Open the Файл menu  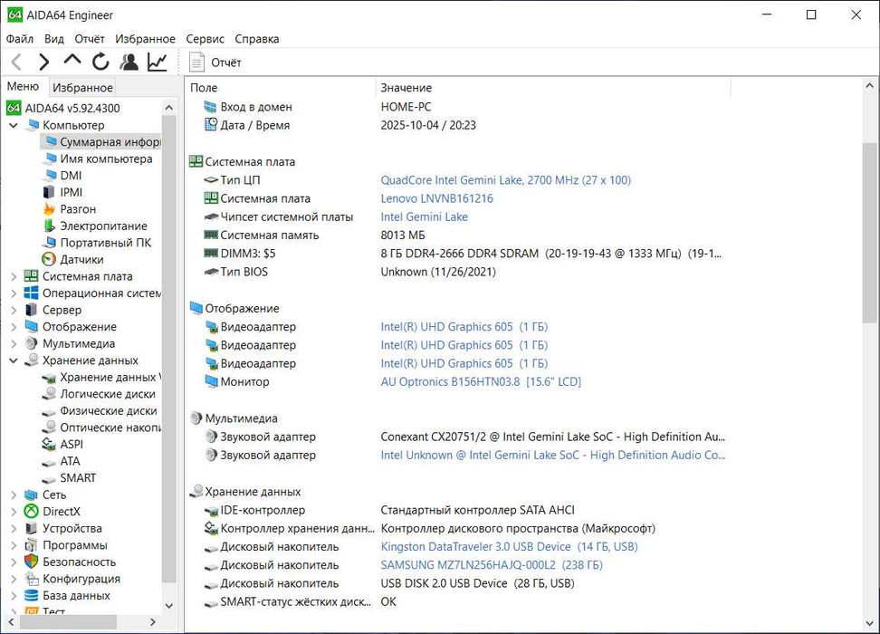pyautogui.click(x=19, y=39)
